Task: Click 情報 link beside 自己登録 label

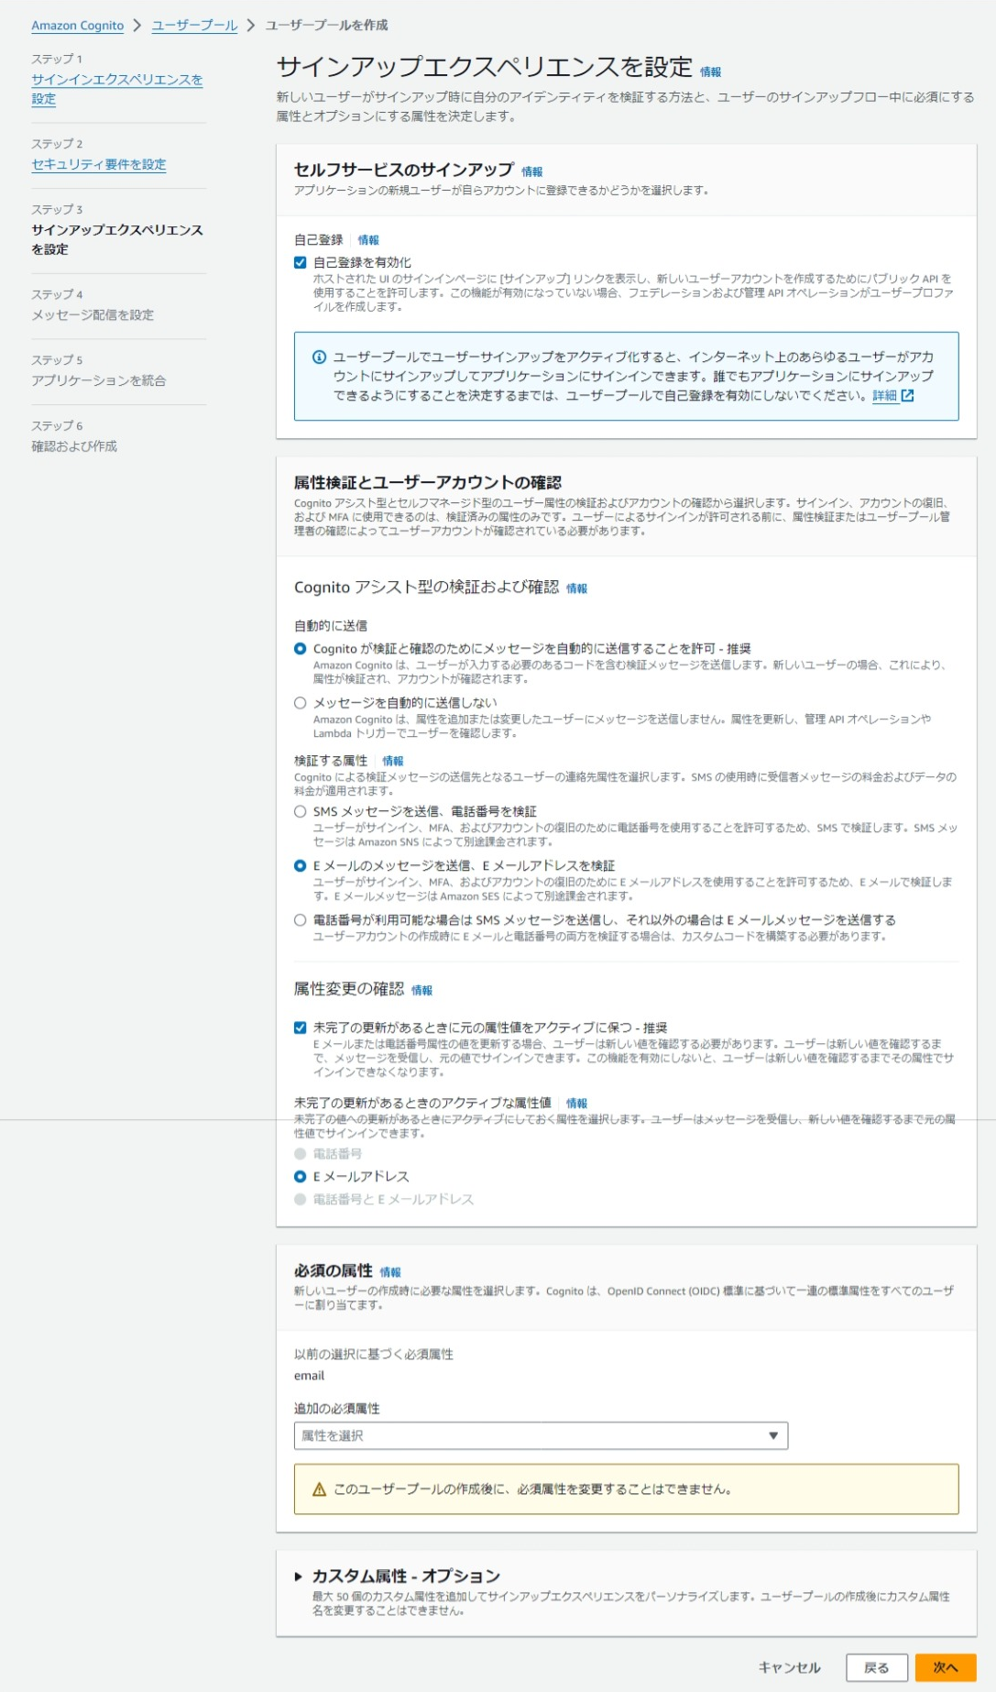Action: [x=368, y=240]
